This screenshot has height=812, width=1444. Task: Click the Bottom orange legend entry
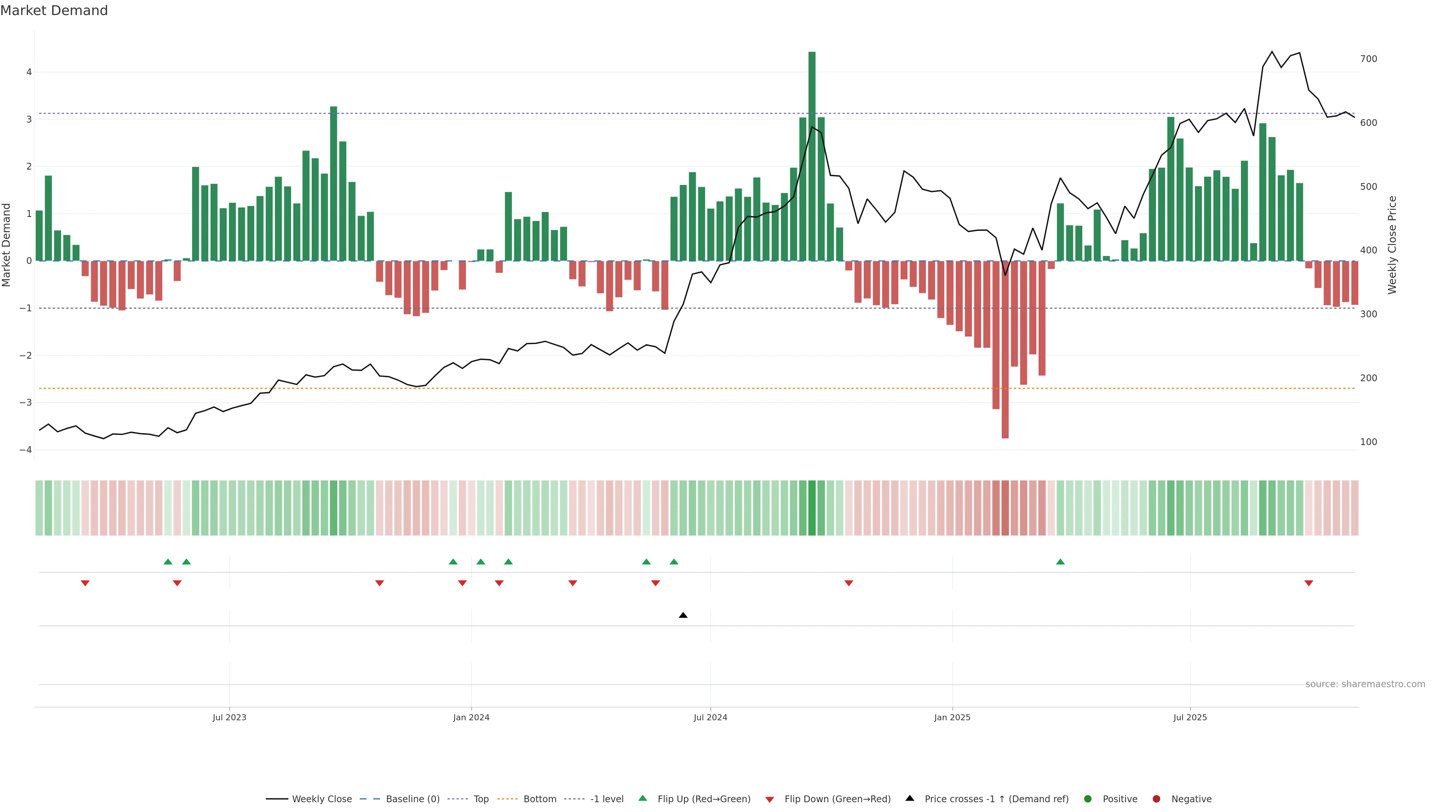pos(539,799)
